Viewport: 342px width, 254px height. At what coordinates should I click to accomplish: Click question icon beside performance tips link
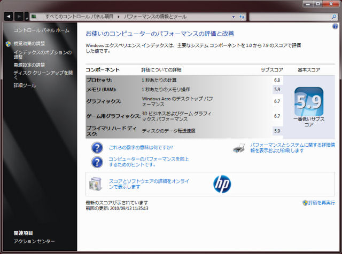tap(97, 162)
